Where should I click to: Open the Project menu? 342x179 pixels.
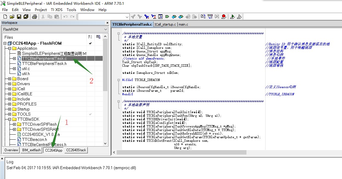(x=41, y=10)
